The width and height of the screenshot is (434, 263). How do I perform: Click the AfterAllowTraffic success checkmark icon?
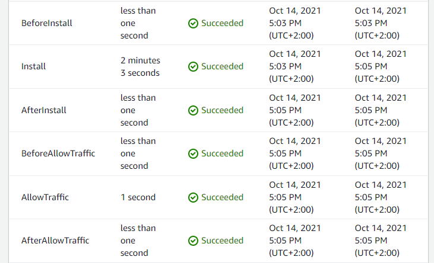click(193, 240)
